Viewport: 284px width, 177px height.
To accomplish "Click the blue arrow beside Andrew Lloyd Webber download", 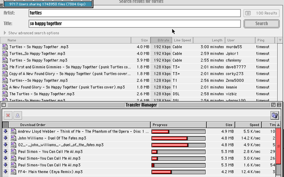I will (x=6, y=131).
